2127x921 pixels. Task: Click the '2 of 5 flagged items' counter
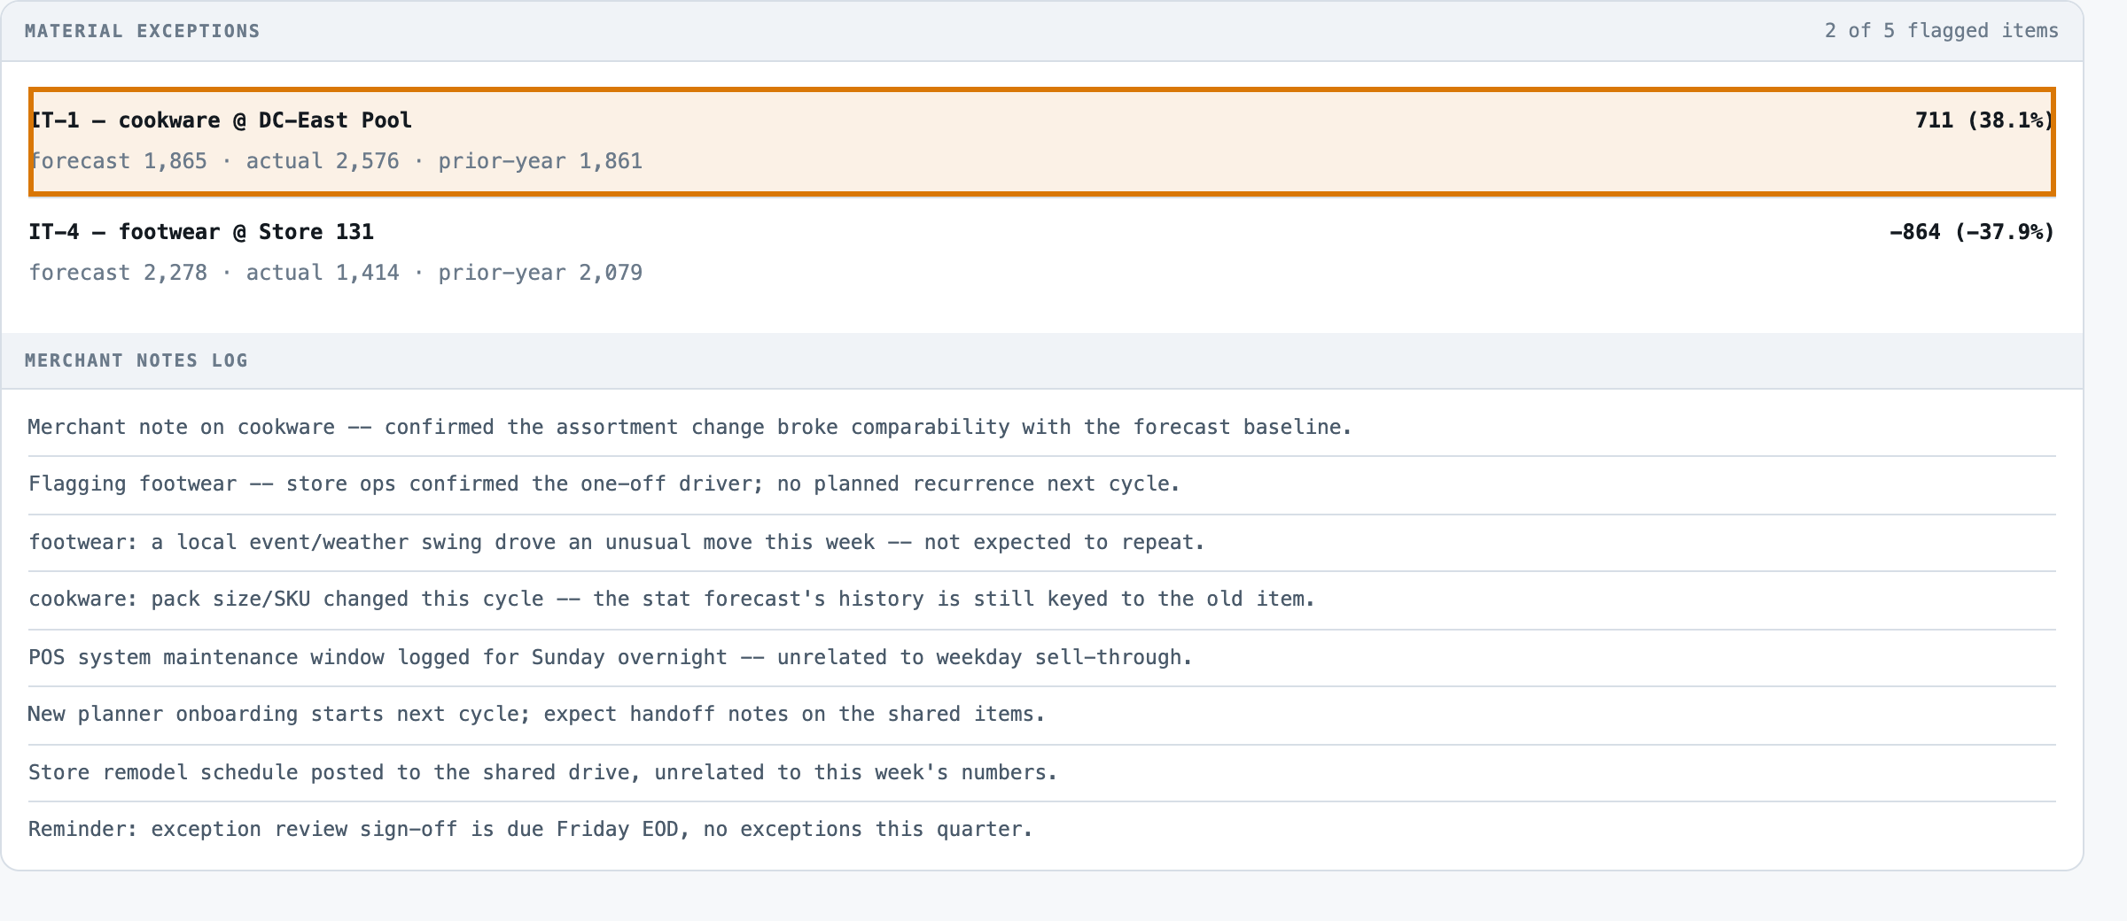pos(1941,31)
